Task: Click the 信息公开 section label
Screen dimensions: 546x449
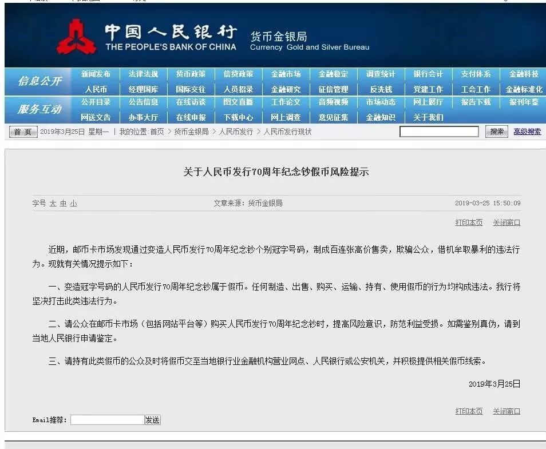Action: 39,81
